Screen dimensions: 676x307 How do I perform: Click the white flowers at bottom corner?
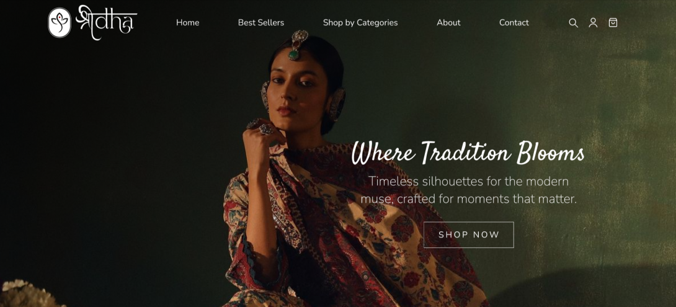(26, 293)
